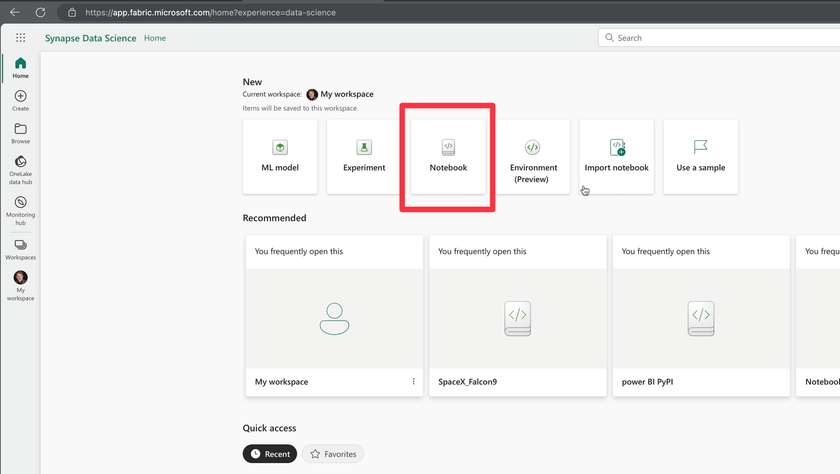Open the app launcher waffle icon
The width and height of the screenshot is (840, 474).
21,38
